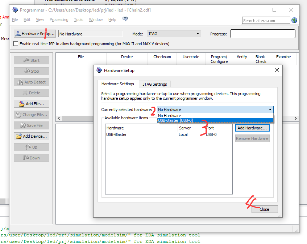Minimize the Programmer window
Screen dimensions: 307x244
click(258, 10)
